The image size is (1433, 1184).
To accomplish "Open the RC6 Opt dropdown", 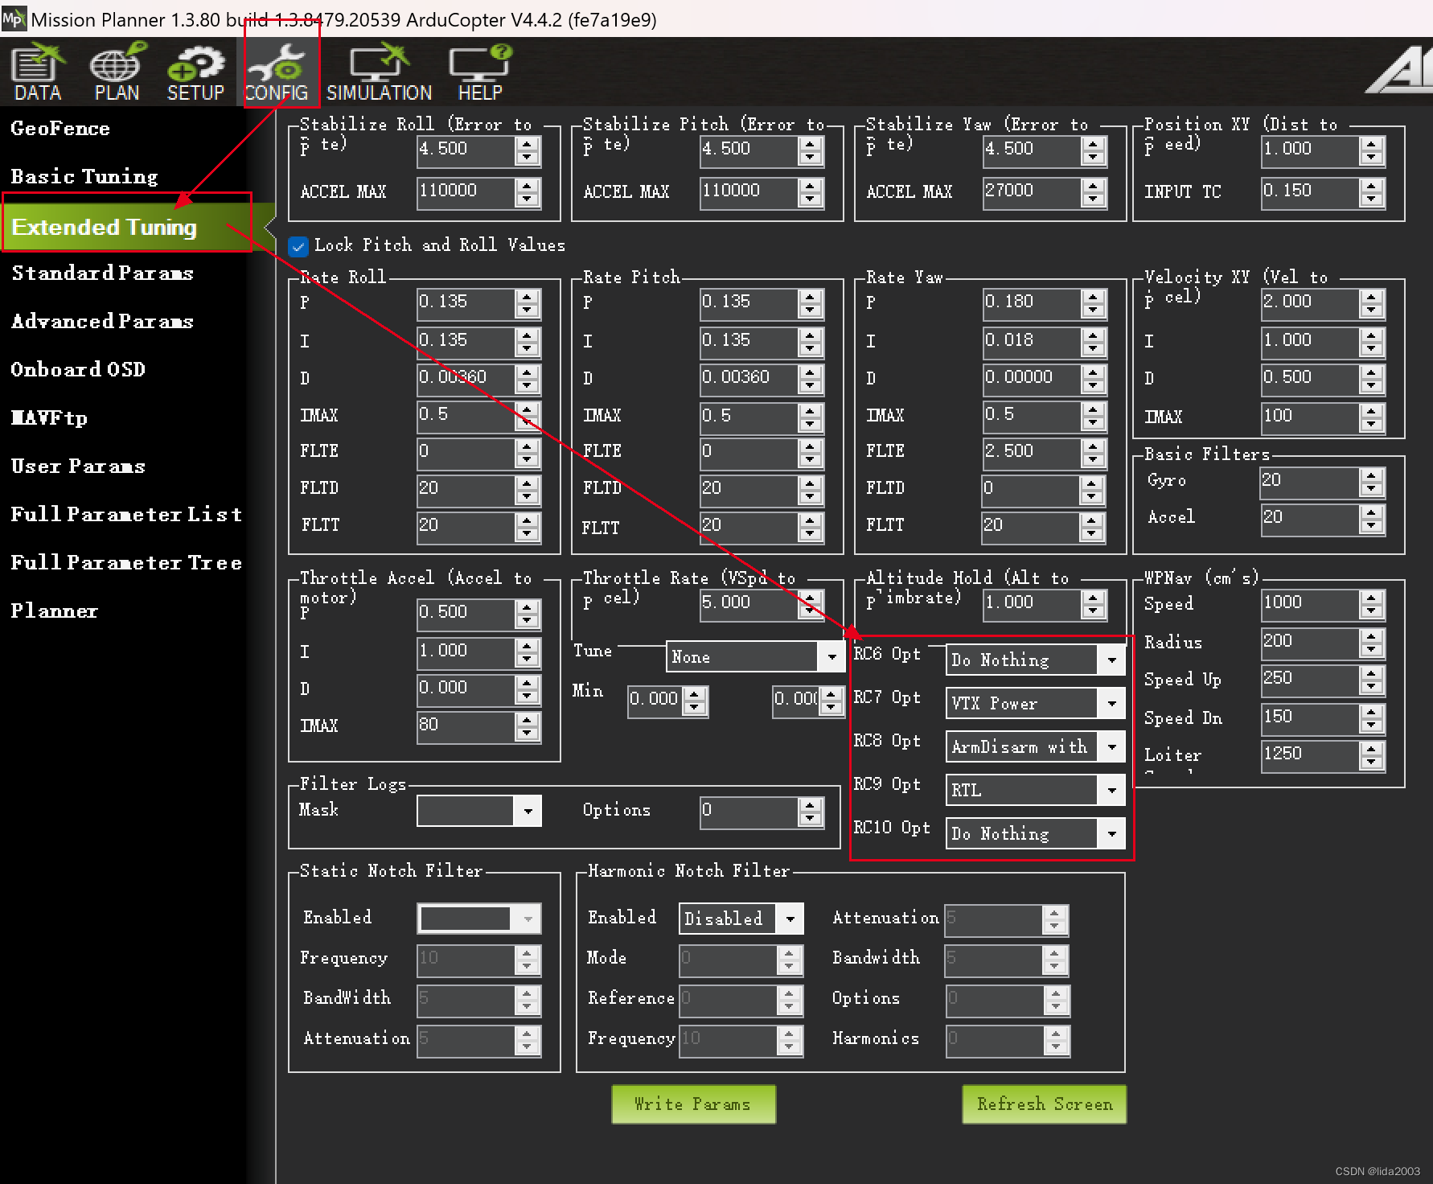I will [1034, 660].
